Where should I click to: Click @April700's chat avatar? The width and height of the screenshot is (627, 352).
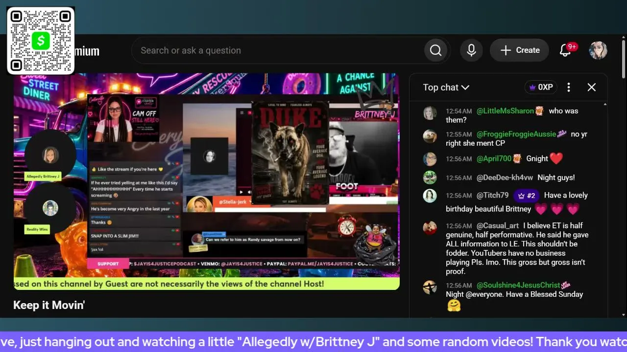coord(430,159)
